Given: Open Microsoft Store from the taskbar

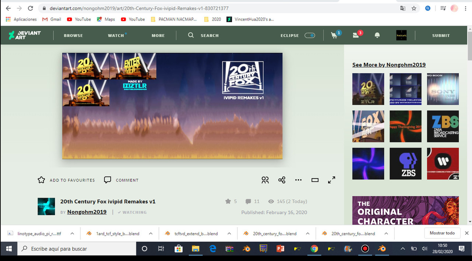Looking at the screenshot, I should pyautogui.click(x=178, y=249).
